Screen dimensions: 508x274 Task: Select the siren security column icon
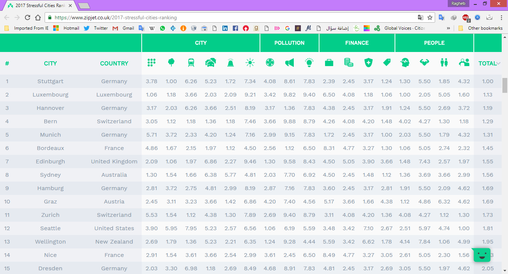point(231,63)
